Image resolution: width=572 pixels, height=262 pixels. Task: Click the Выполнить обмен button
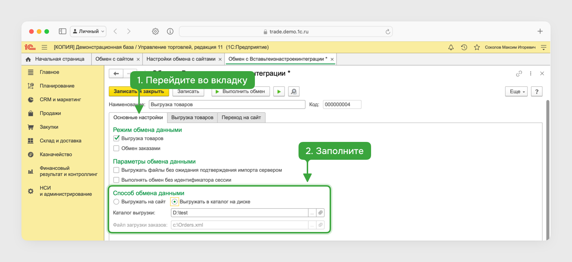(x=241, y=92)
